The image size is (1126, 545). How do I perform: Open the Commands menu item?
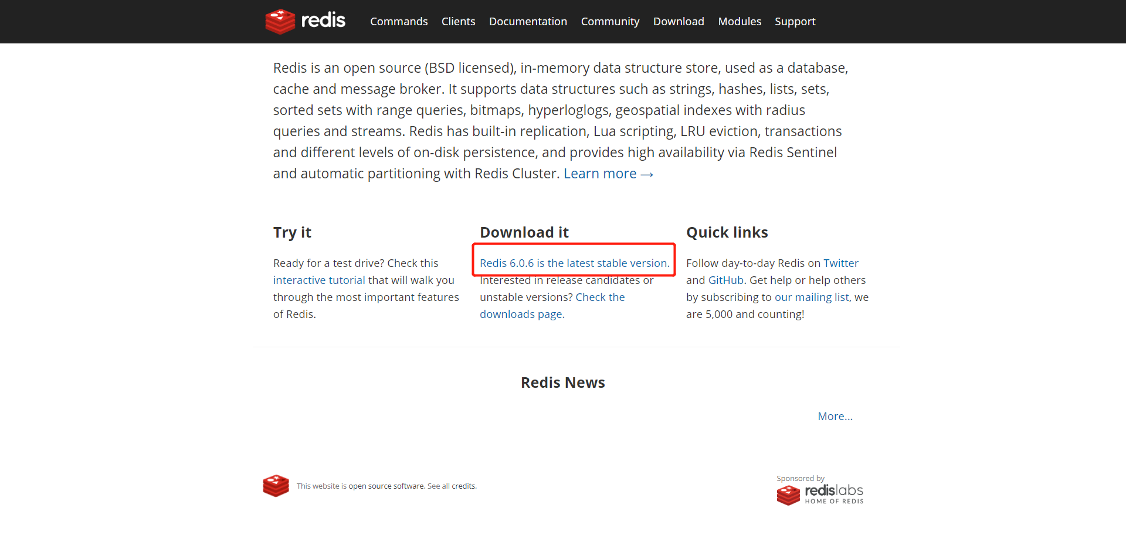(399, 22)
